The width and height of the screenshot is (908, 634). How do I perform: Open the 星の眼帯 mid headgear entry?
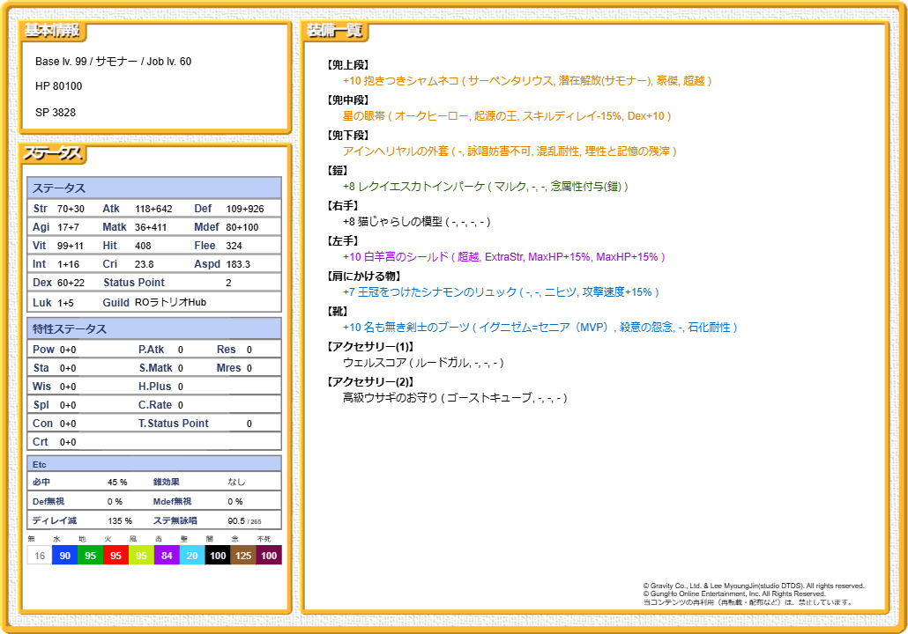pos(507,116)
